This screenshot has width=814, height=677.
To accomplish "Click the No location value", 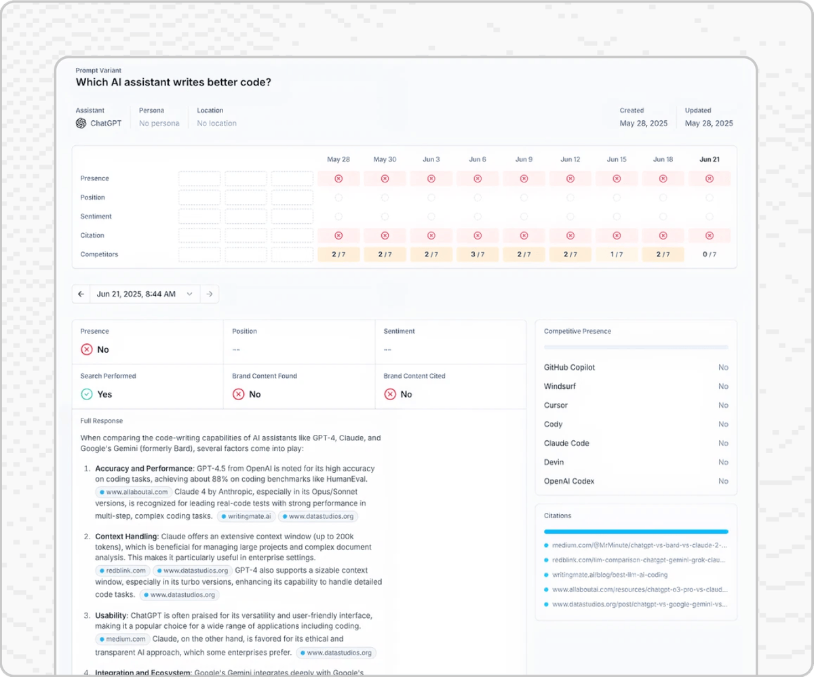I will [217, 123].
